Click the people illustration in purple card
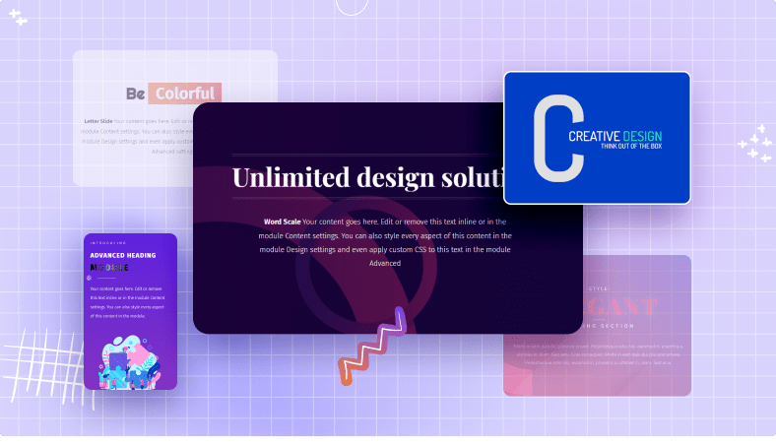776x445 pixels. (x=130, y=362)
